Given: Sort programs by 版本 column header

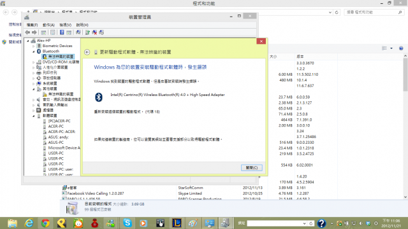Looking at the screenshot, I should click(300, 57).
